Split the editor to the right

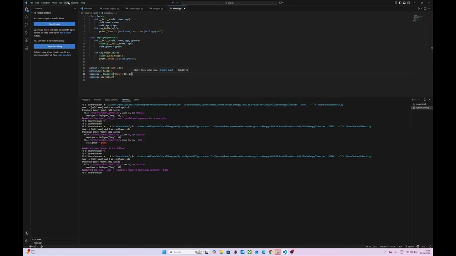(x=425, y=8)
